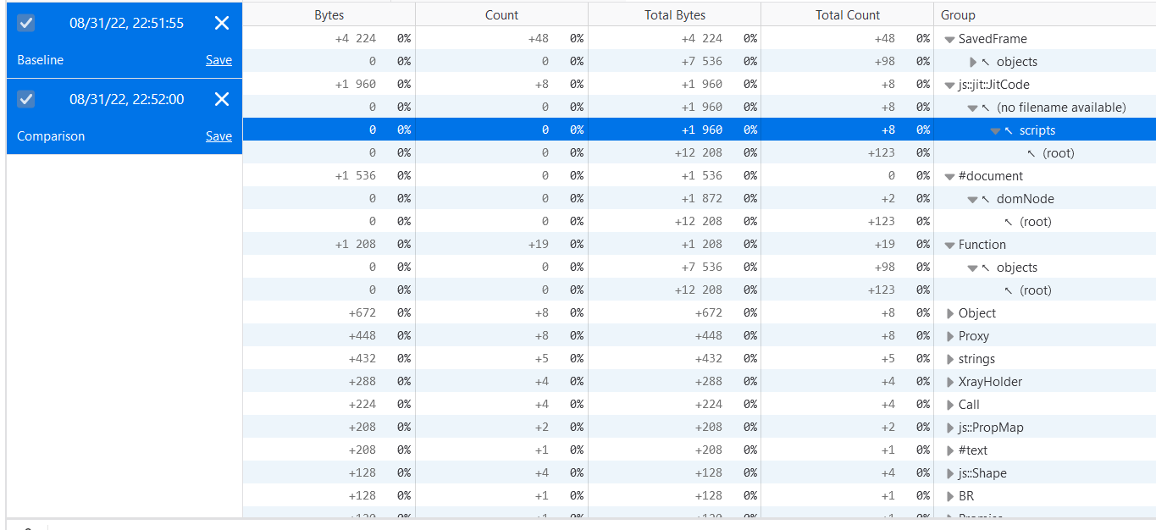Select the Function row label
1156x530 pixels.
(982, 245)
